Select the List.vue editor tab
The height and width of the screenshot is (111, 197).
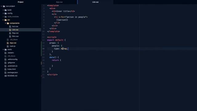tap(95, 2)
